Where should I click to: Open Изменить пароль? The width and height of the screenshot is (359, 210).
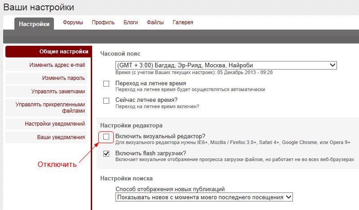point(46,78)
